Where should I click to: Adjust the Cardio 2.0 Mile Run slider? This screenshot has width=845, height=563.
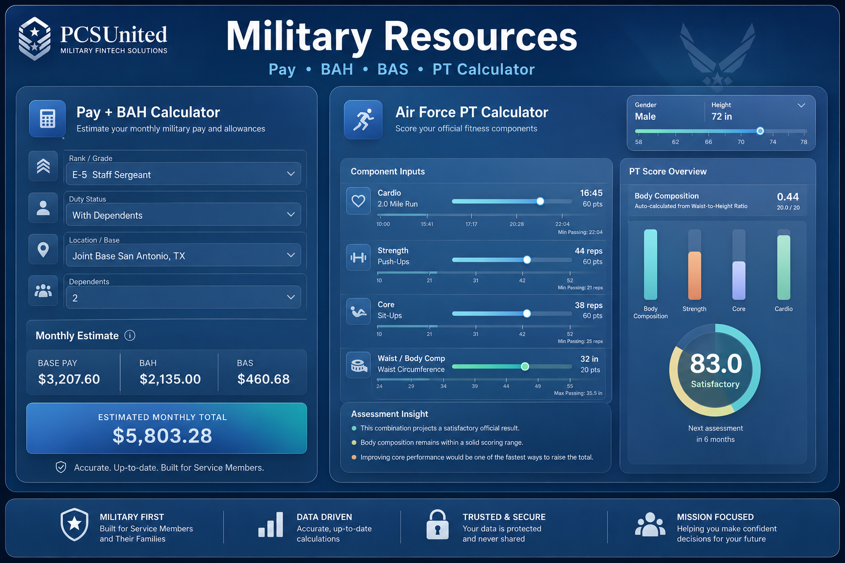pyautogui.click(x=540, y=201)
